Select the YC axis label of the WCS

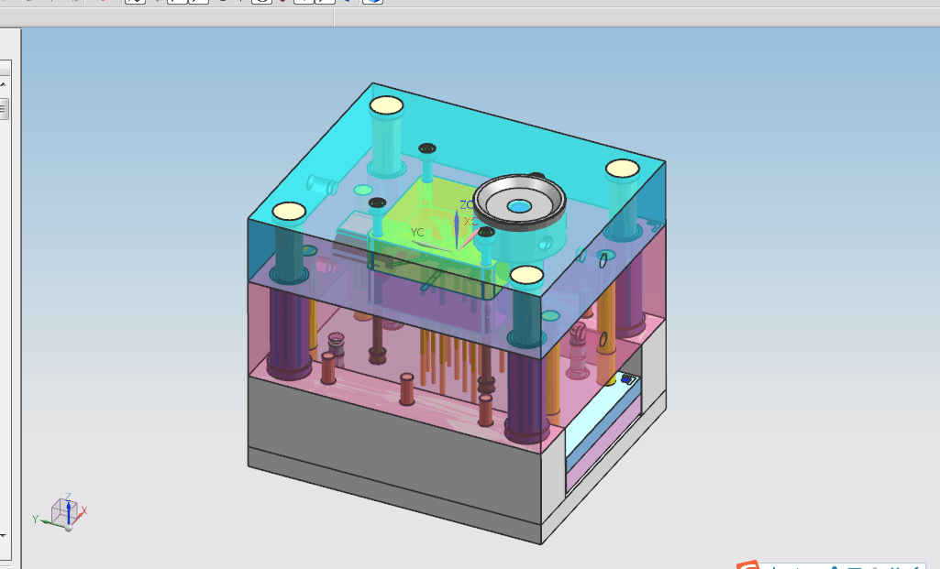click(417, 233)
